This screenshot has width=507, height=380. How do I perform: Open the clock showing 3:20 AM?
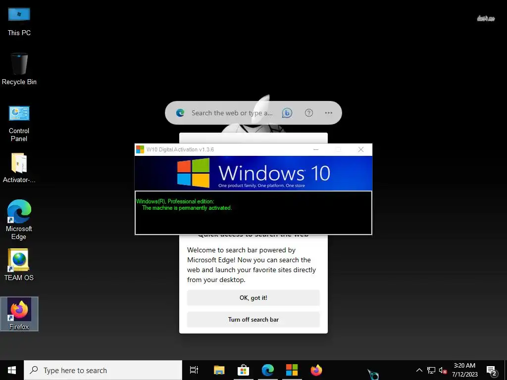pos(464,370)
